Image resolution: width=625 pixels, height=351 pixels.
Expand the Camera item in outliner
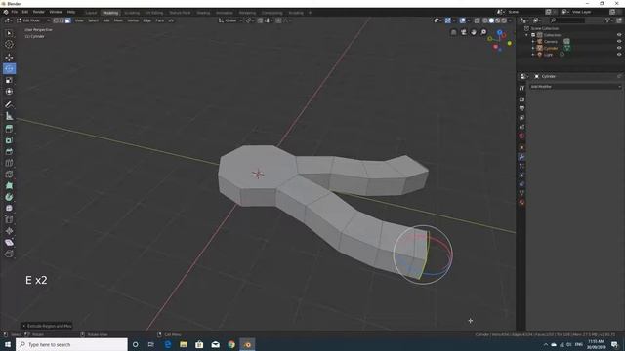(533, 41)
